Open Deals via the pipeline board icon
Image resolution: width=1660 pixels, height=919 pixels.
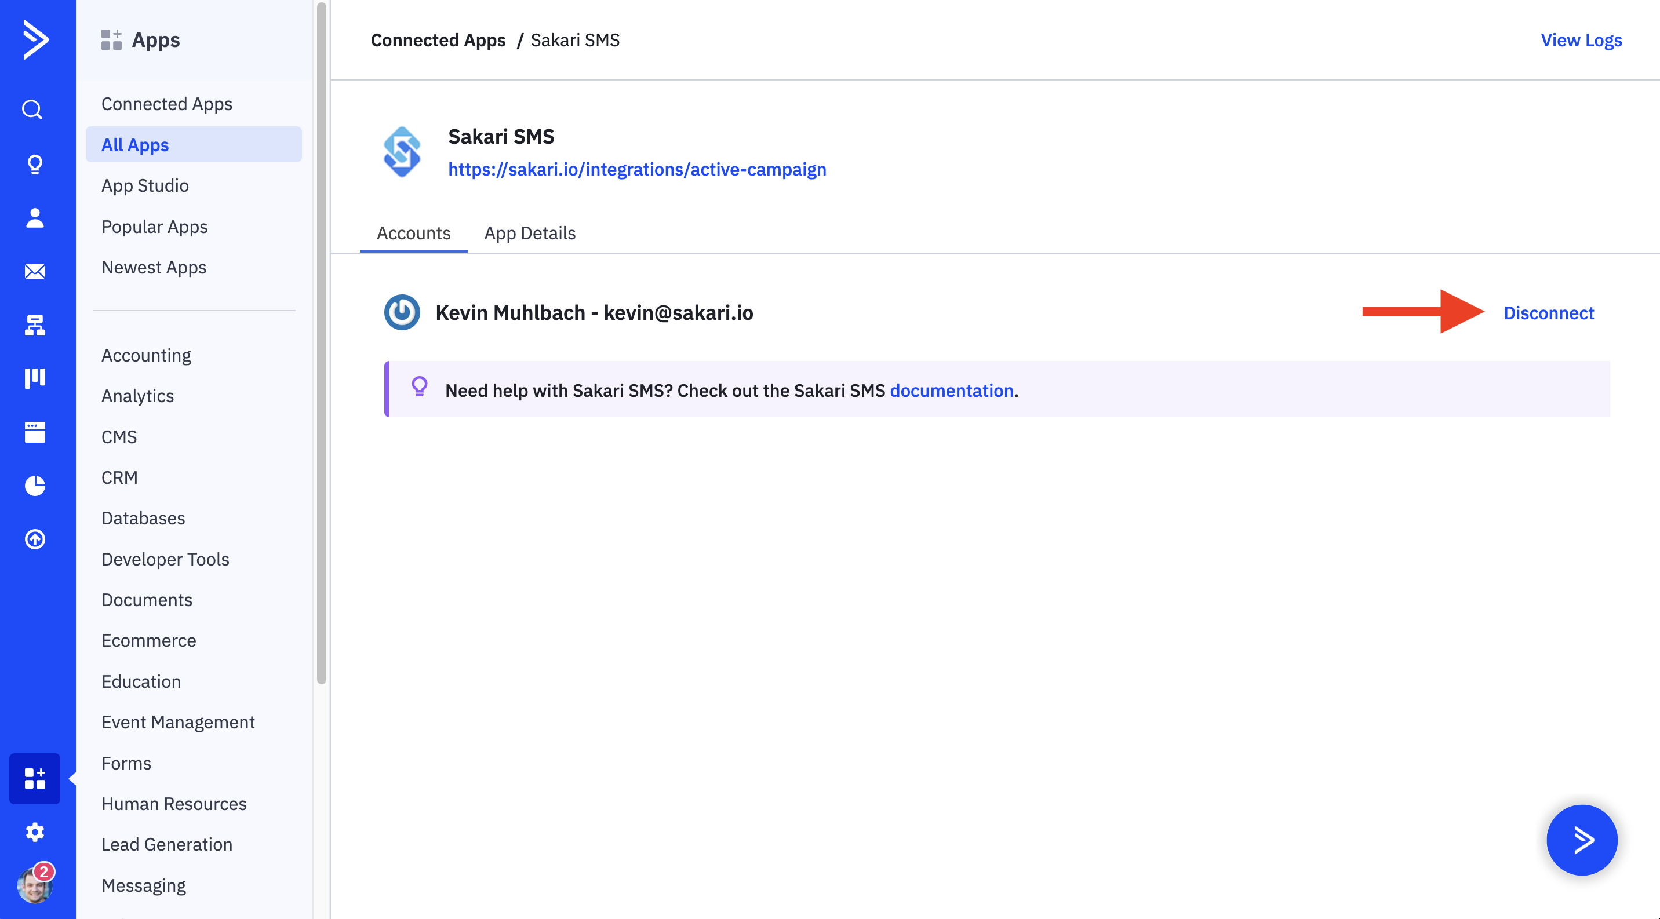point(35,378)
